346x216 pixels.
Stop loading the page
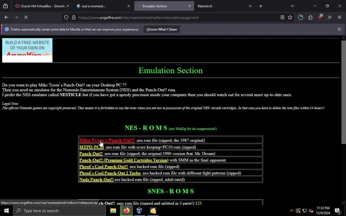coord(26,17)
